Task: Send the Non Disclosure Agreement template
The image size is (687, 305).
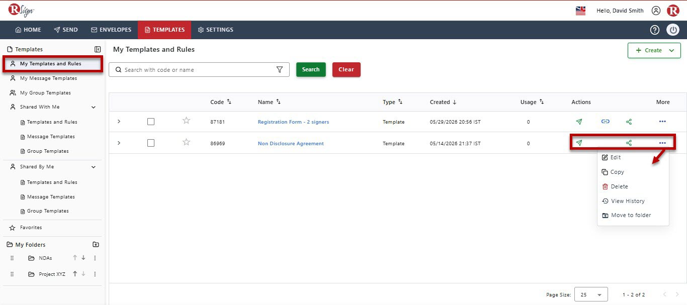Action: pos(579,143)
